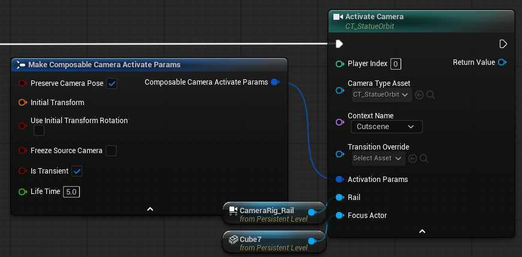Use selected asset arrow beside CT_StatueOrbit
The width and height of the screenshot is (522, 257).
(419, 95)
